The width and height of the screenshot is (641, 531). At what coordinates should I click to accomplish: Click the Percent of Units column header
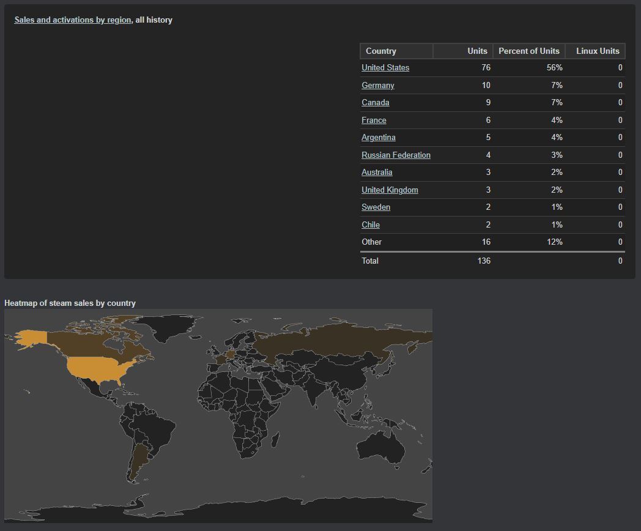click(x=529, y=51)
